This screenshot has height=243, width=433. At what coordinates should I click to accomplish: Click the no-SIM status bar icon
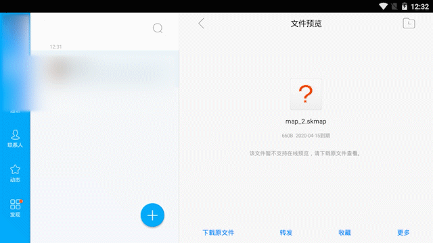[x=394, y=6]
